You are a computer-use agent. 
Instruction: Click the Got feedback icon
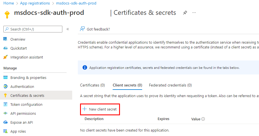[x=82, y=29]
